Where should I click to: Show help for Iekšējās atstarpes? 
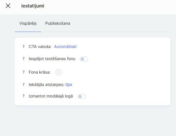click(24, 85)
